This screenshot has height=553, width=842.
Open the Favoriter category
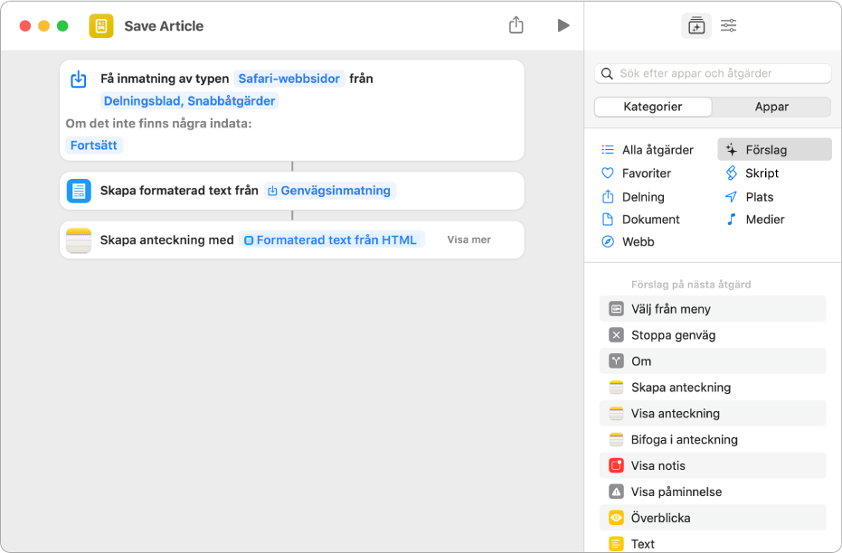(x=646, y=173)
